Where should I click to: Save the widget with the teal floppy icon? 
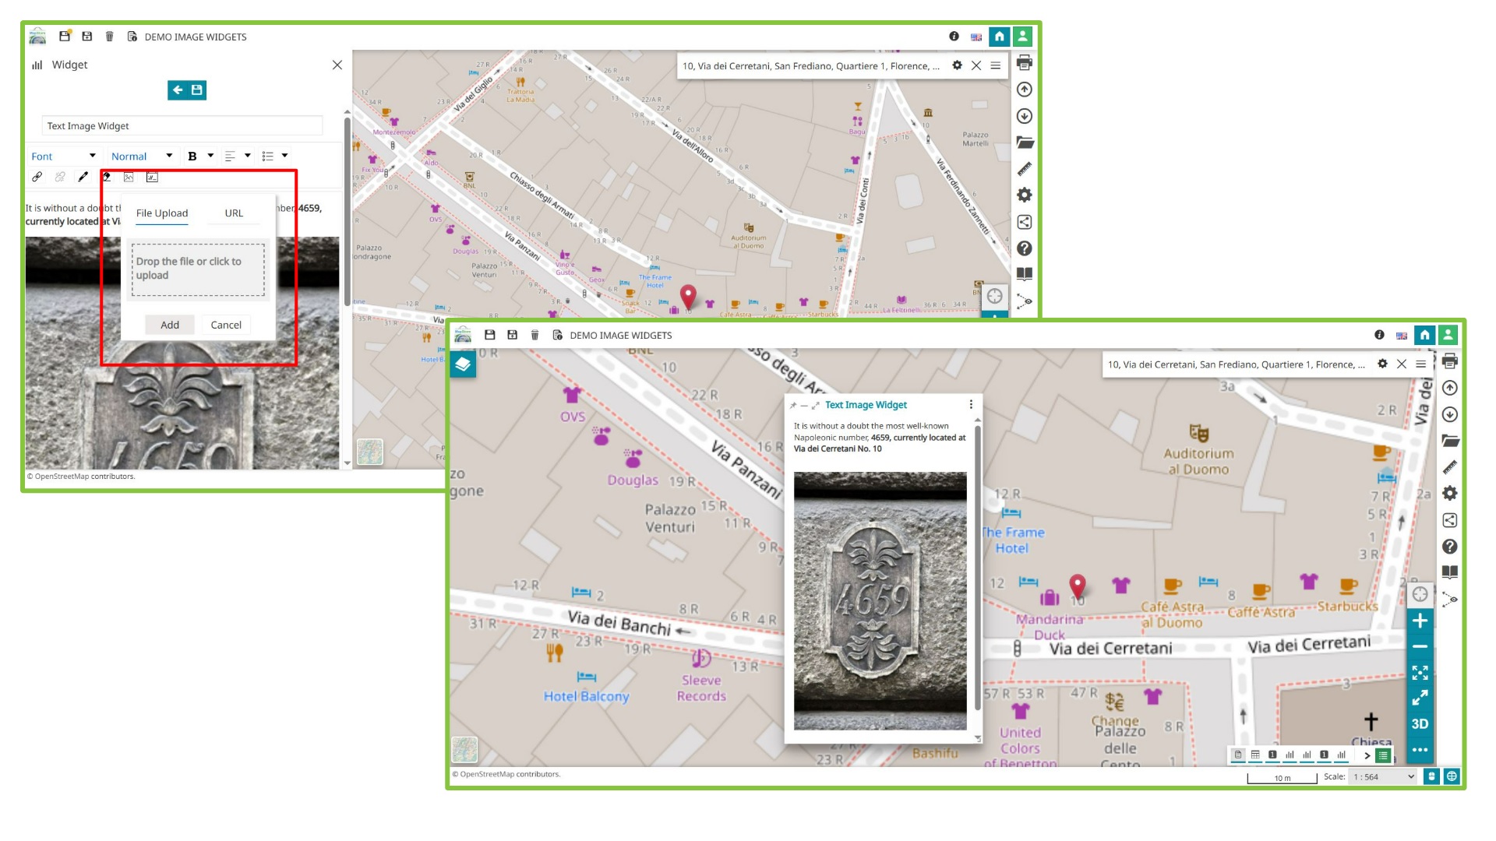197,90
